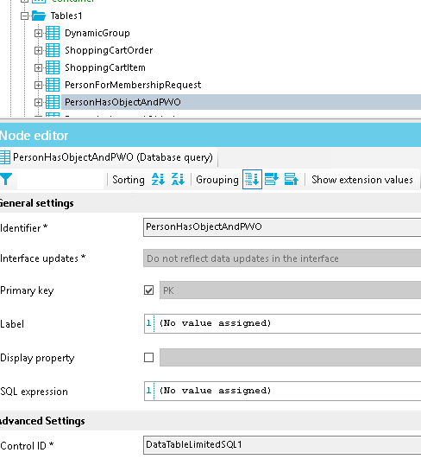
Task: Select the Tables1 tree item
Action: 66,16
